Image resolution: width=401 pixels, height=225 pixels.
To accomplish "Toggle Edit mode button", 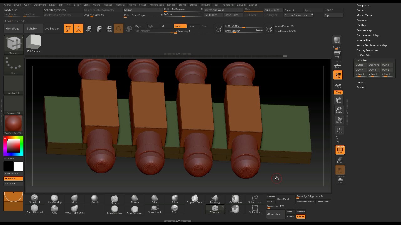I will pyautogui.click(x=68, y=28).
